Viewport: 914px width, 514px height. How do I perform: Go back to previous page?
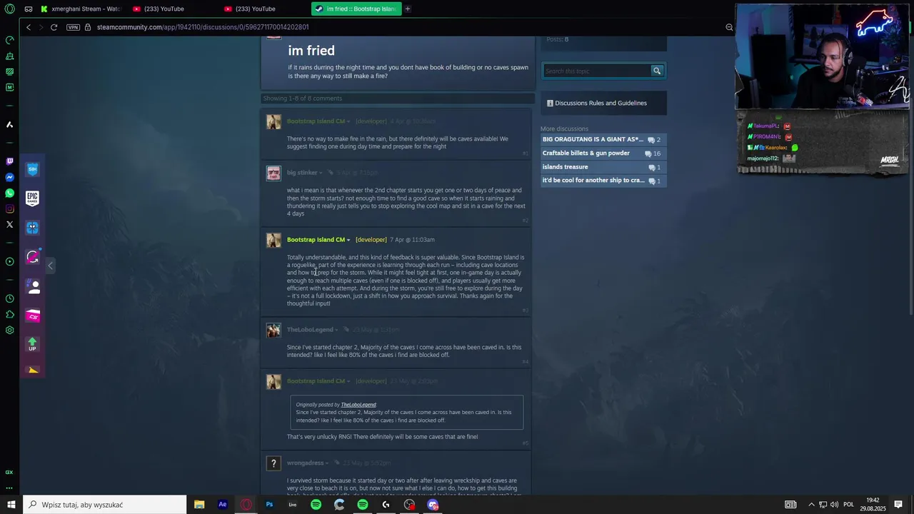click(29, 27)
